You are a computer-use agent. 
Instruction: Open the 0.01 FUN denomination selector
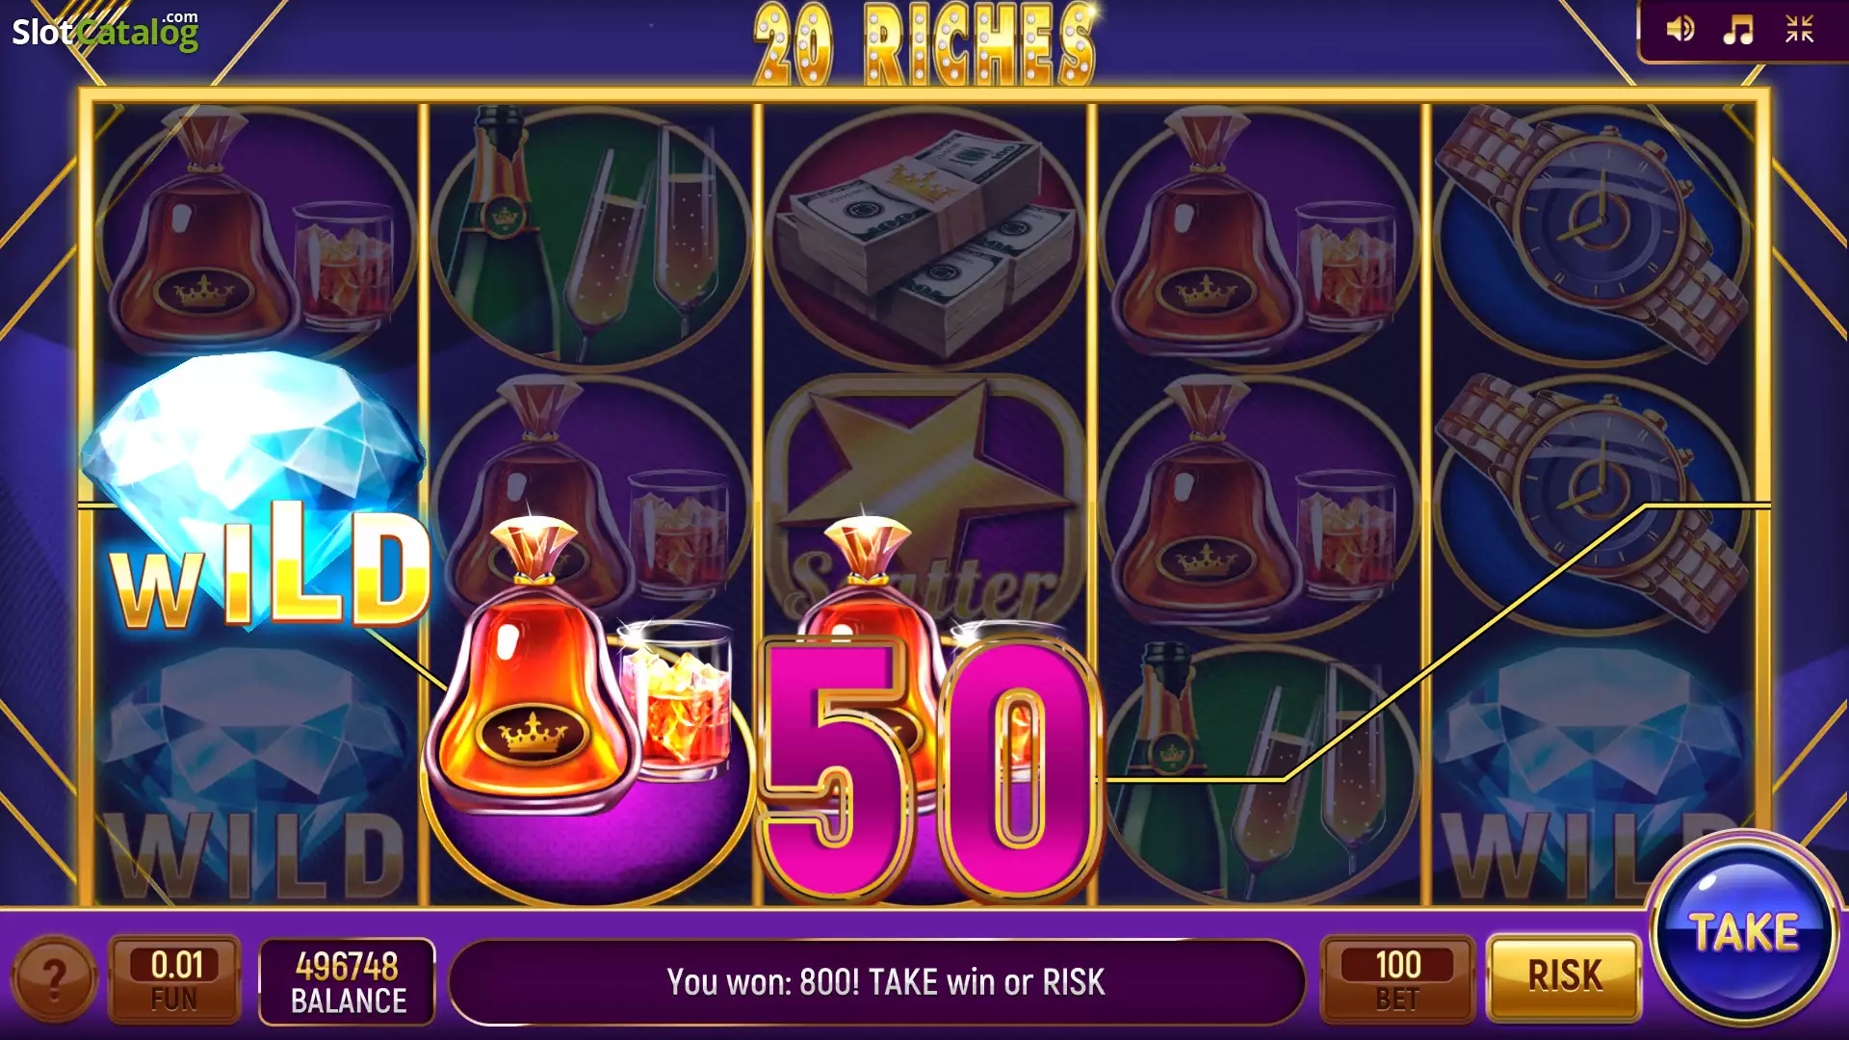(175, 979)
